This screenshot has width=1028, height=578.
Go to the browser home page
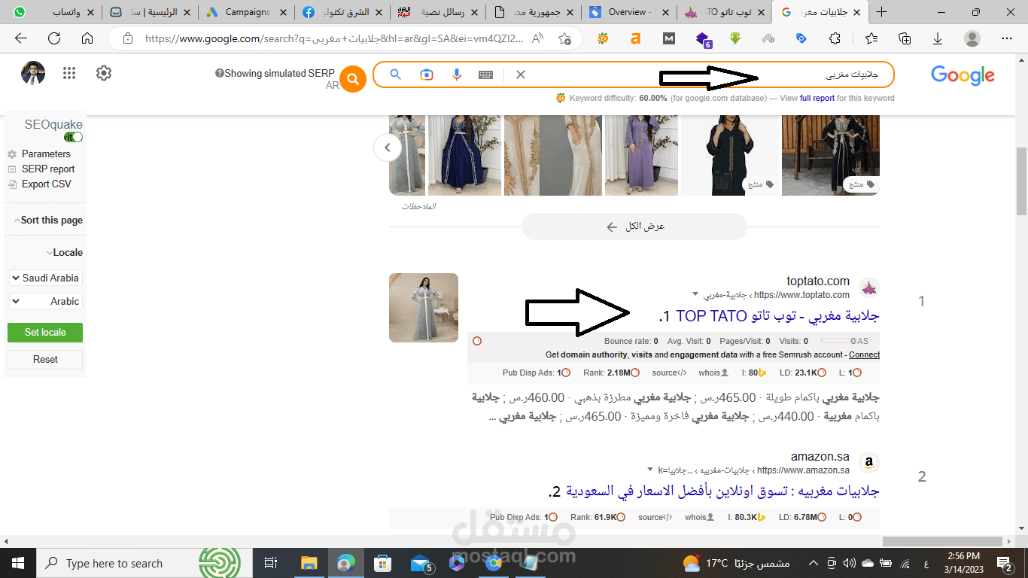pos(87,38)
